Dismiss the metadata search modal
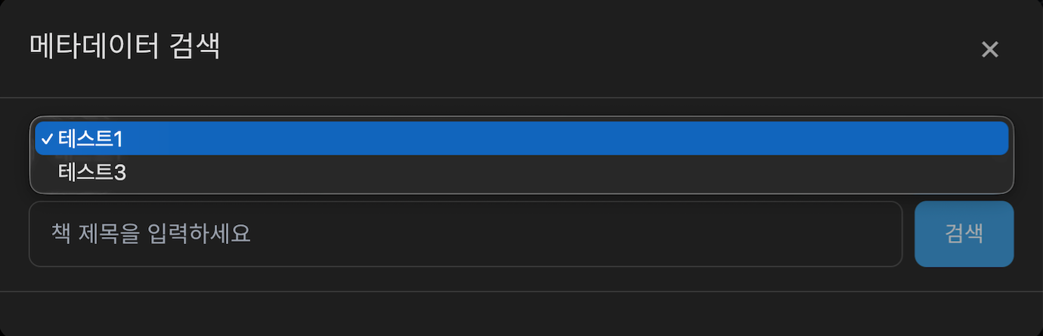Screen dimensions: 1043x336 (x=989, y=50)
